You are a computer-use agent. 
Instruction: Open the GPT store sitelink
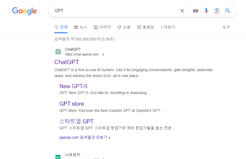[x=72, y=104]
